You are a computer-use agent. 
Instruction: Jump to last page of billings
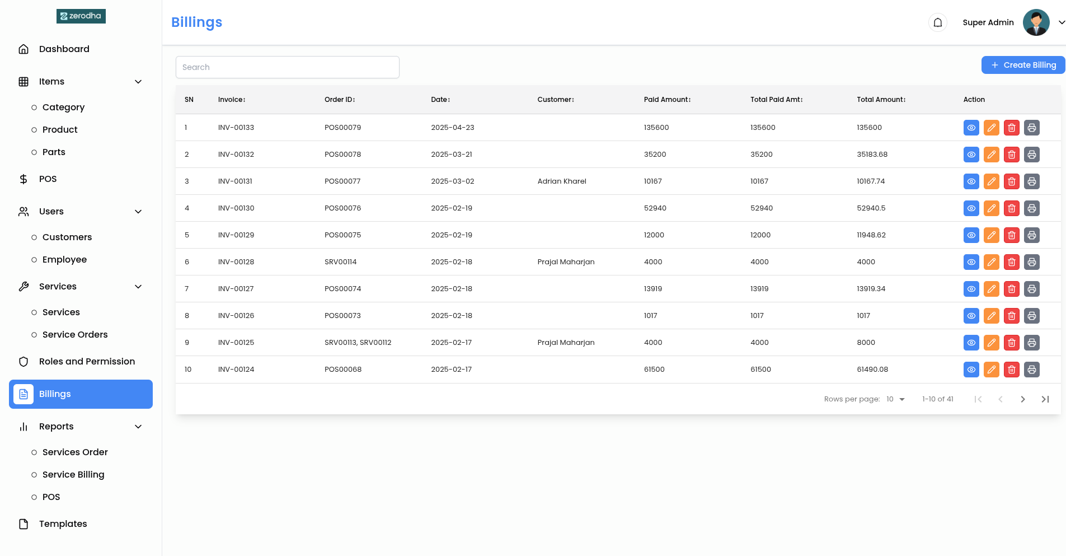coord(1045,399)
